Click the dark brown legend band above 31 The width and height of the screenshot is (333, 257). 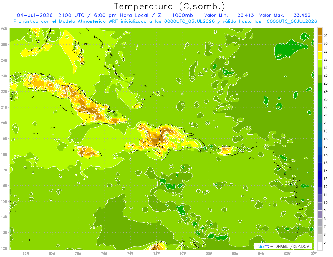point(320,32)
